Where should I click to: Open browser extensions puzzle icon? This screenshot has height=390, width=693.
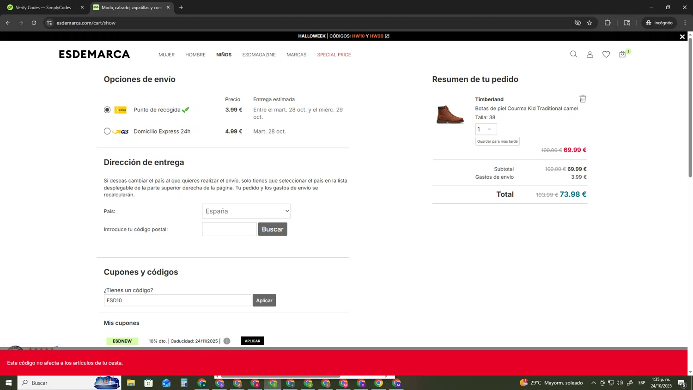tap(608, 23)
